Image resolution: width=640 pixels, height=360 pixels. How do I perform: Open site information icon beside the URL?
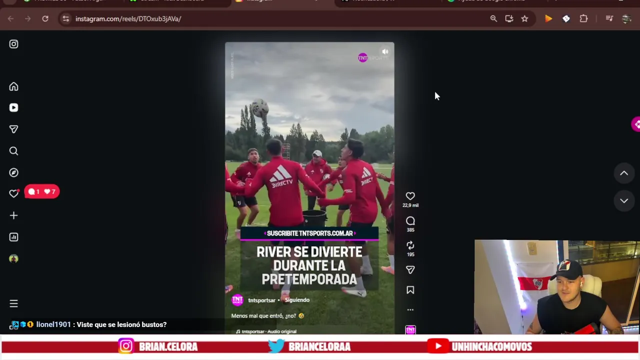point(65,18)
